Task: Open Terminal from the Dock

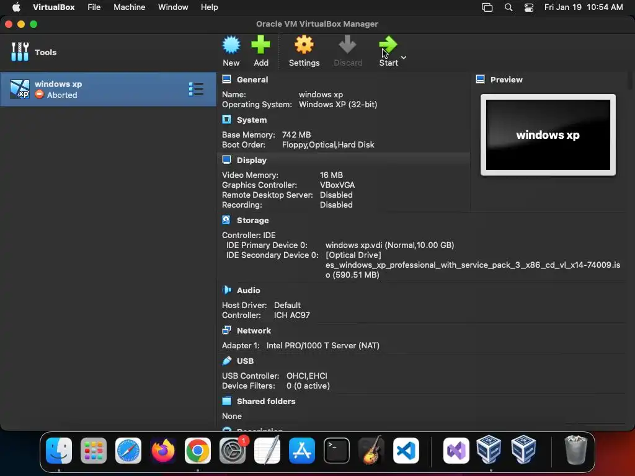Action: 337,450
